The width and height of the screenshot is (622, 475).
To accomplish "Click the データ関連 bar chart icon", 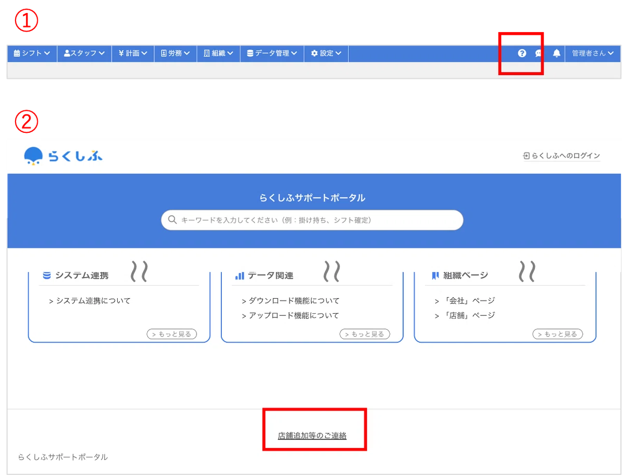I will click(x=239, y=275).
